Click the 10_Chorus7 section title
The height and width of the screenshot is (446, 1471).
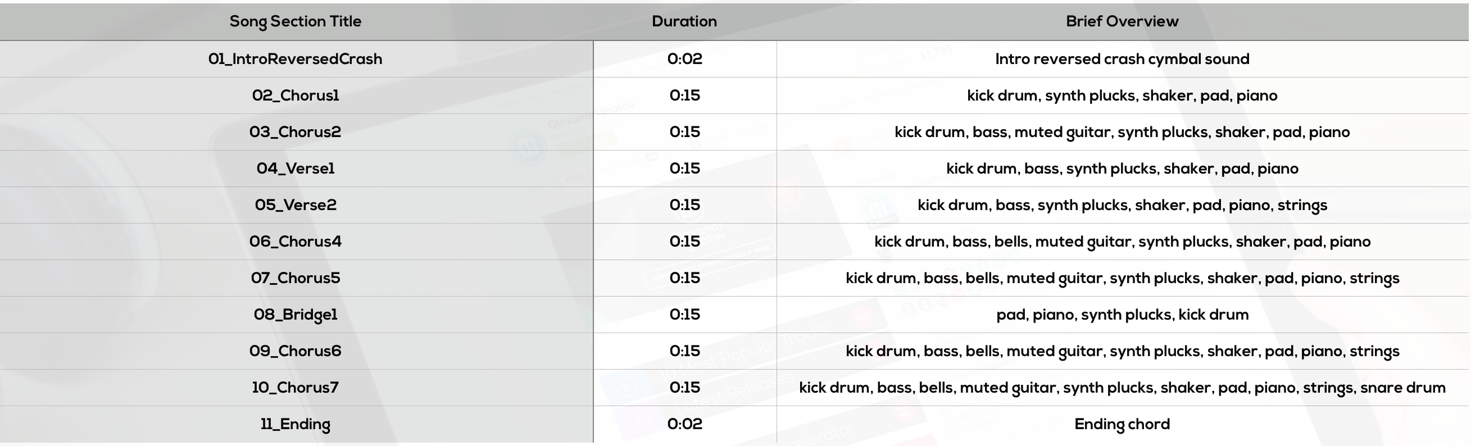295,388
